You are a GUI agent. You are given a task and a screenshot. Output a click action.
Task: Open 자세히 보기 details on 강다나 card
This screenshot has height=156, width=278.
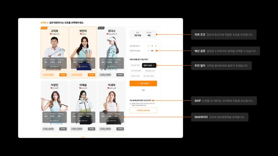(x=112, y=67)
